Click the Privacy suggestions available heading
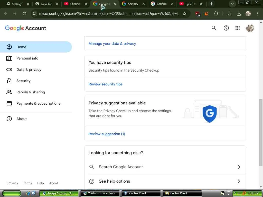This screenshot has width=263, height=197. [x=117, y=103]
